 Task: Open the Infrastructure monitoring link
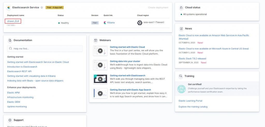[20, 97]
